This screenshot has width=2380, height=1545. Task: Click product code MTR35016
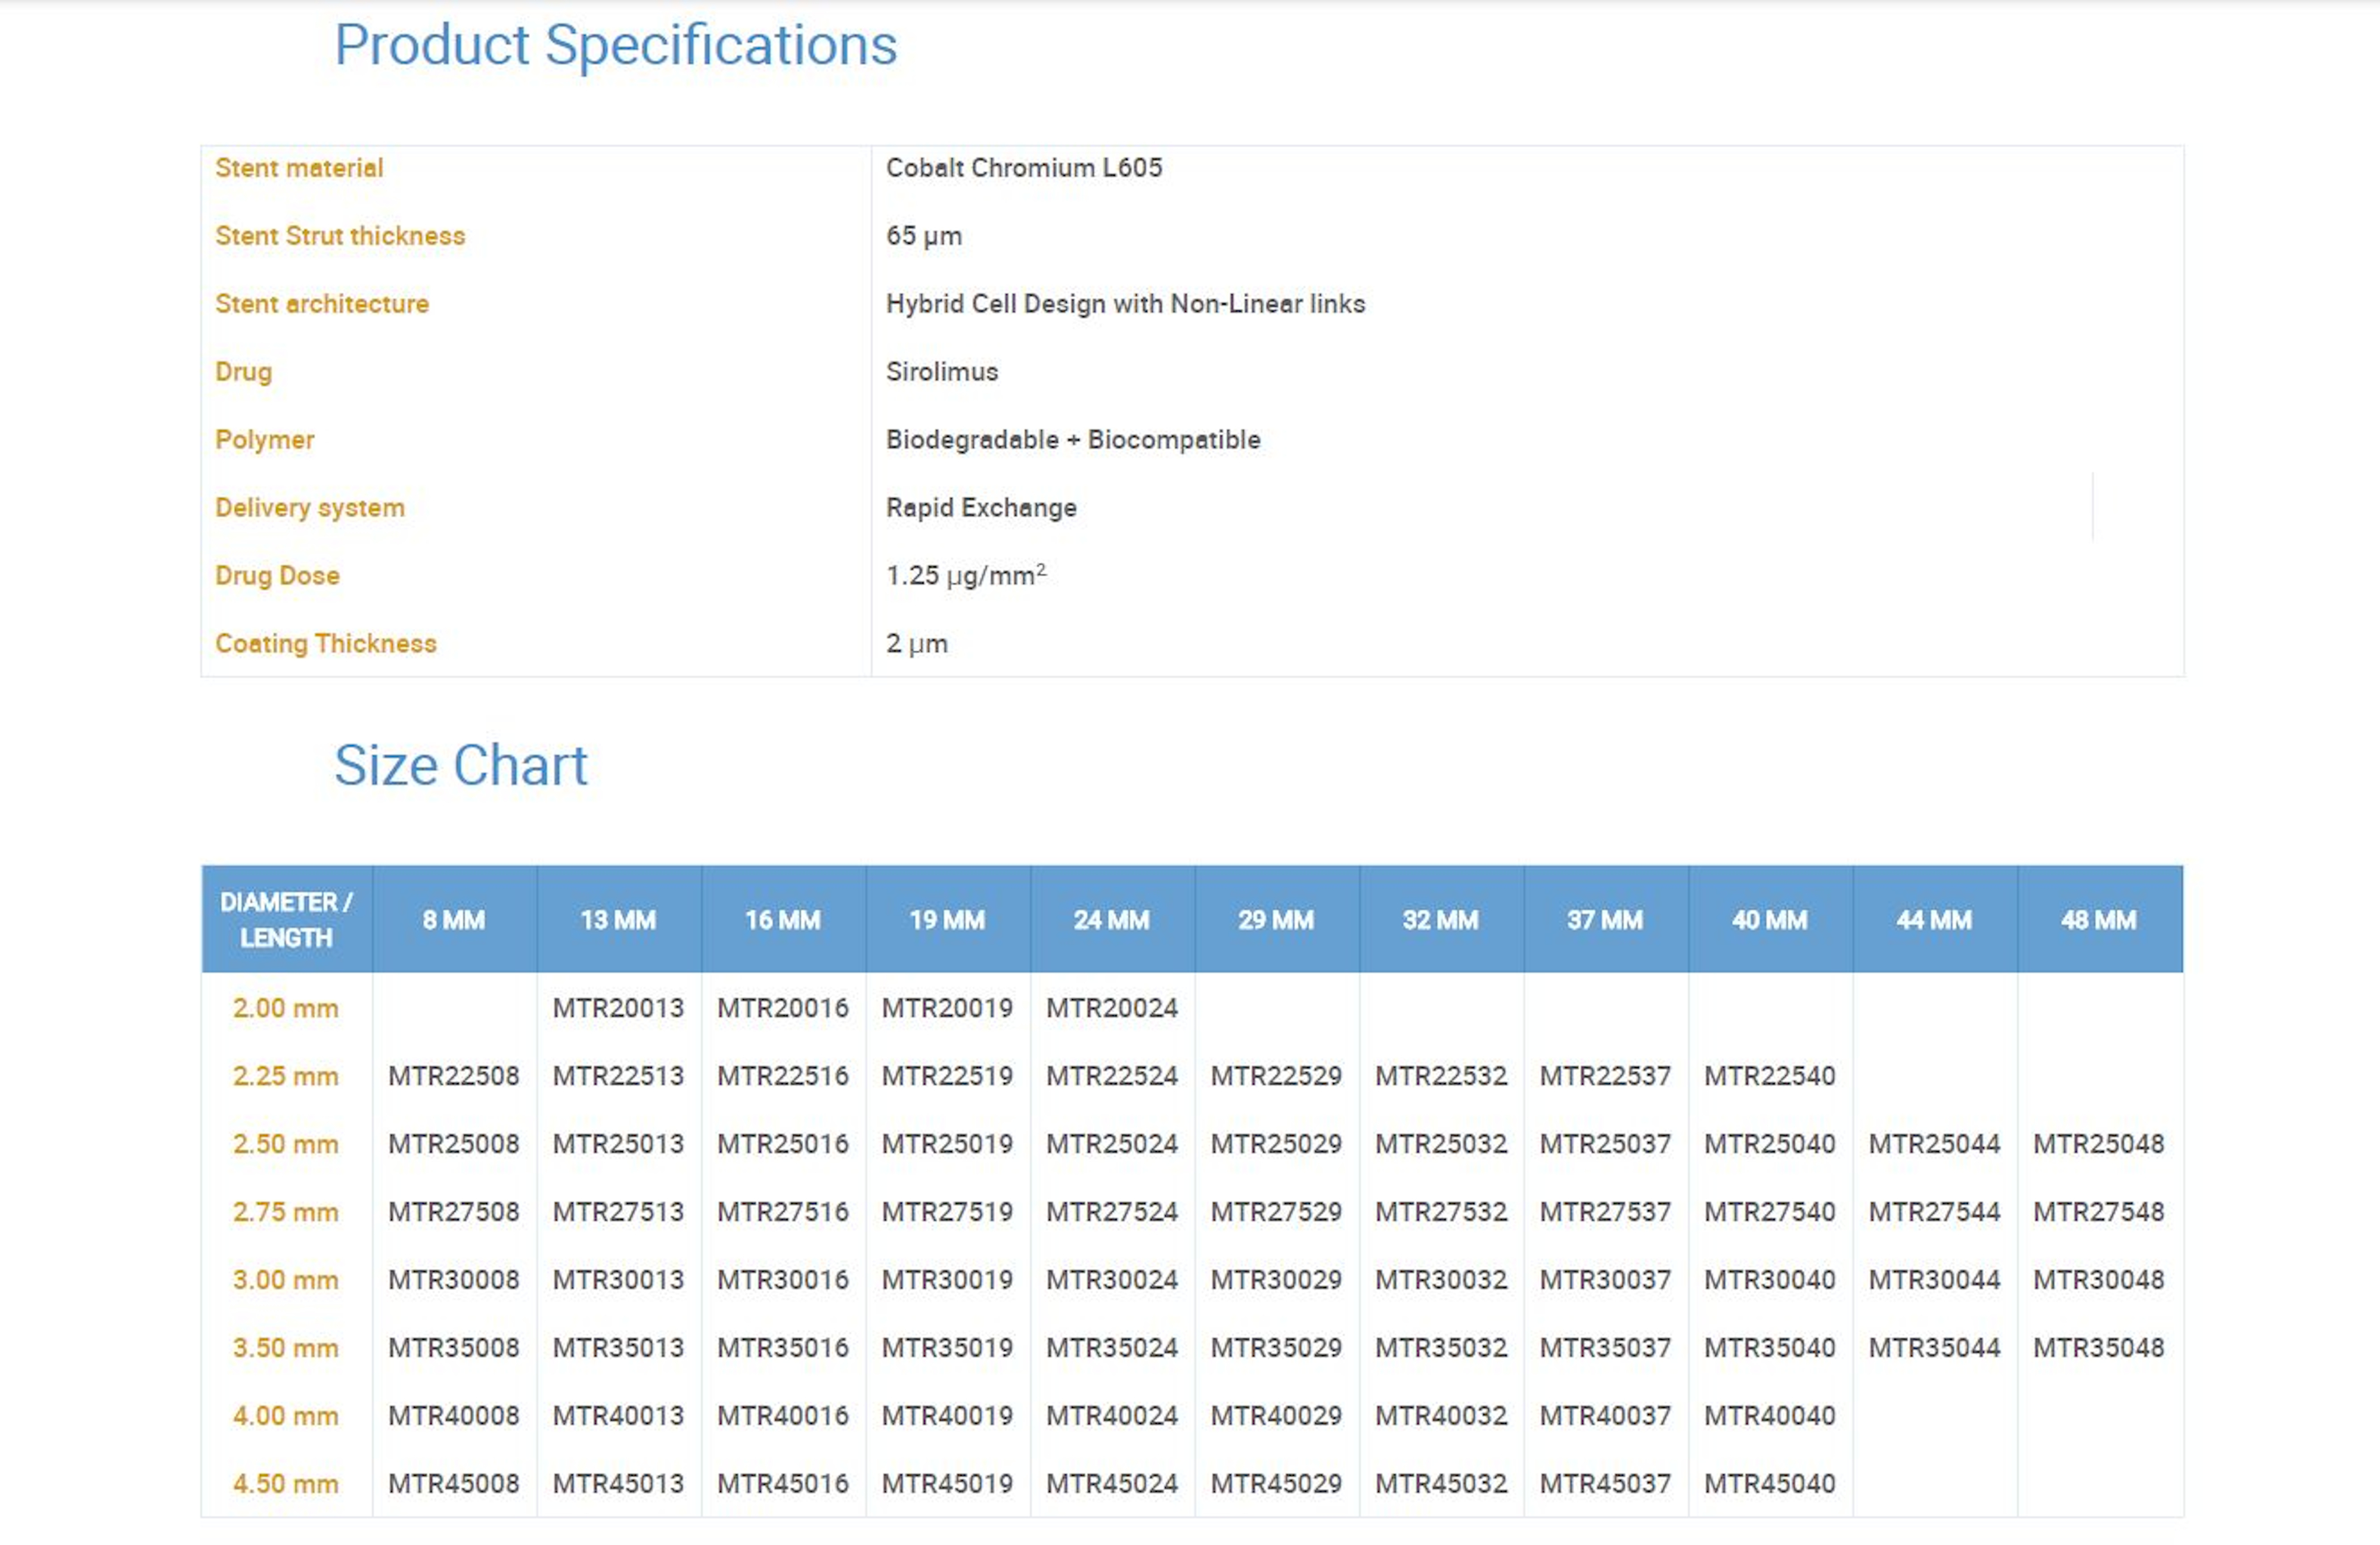coord(783,1348)
